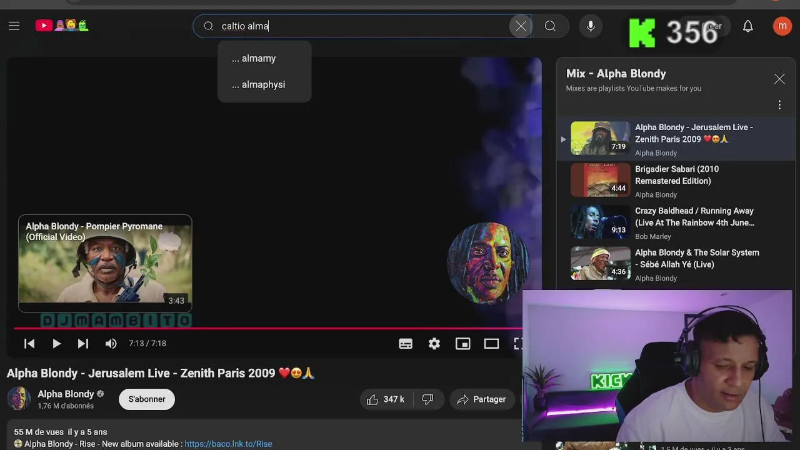The image size is (800, 450).
Task: Click the video title Jerusalem Live
Action: coord(161,373)
